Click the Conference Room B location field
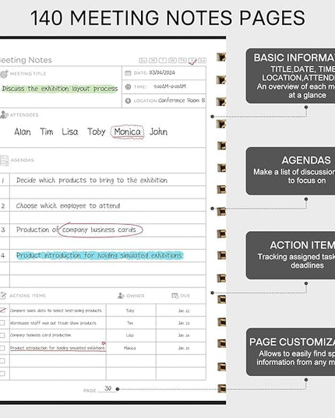335x418 pixels. [x=182, y=100]
